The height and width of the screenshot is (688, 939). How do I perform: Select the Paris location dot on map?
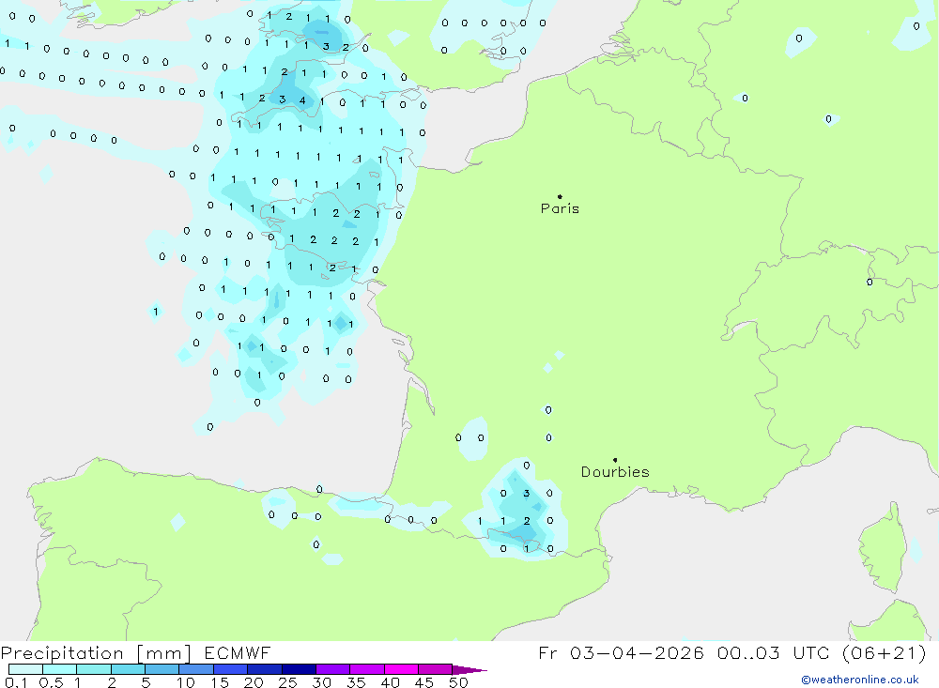tap(560, 196)
